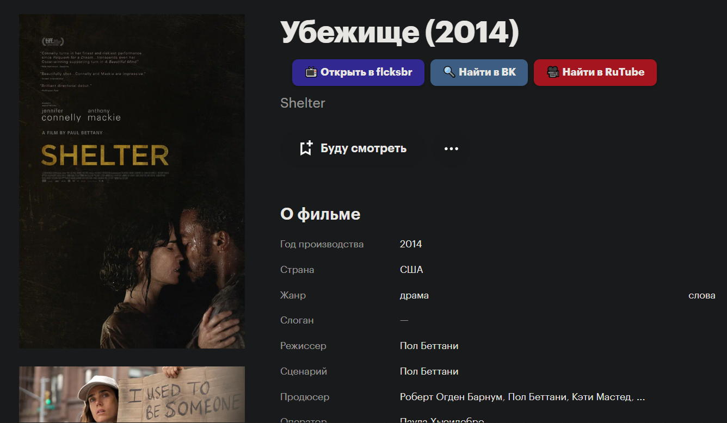Expand the producers list ellipsis
727x423 pixels.
pyautogui.click(x=640, y=397)
